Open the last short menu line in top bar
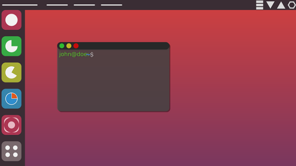Screen dimensions: 296x166 click(111, 5)
